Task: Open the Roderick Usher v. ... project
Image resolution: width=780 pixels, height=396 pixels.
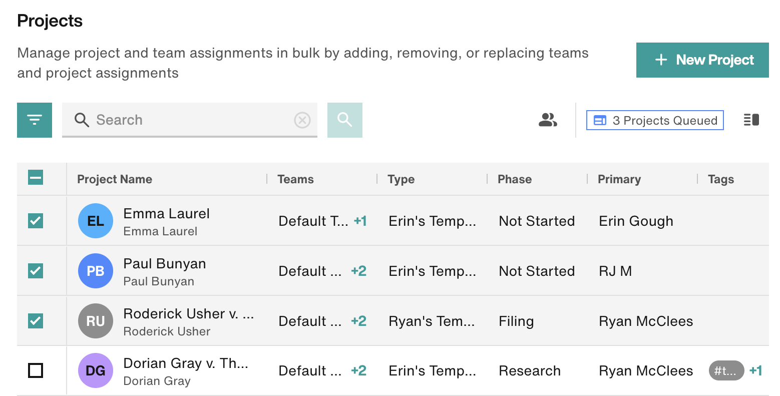Action: tap(189, 314)
